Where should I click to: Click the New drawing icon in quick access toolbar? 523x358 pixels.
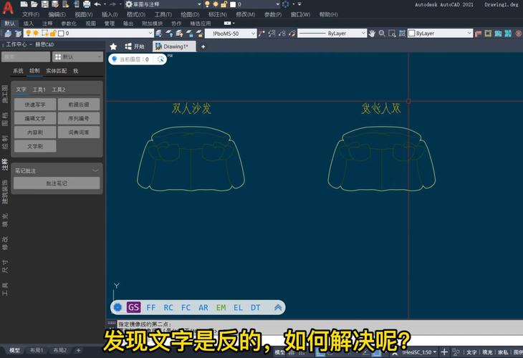click(24, 4)
